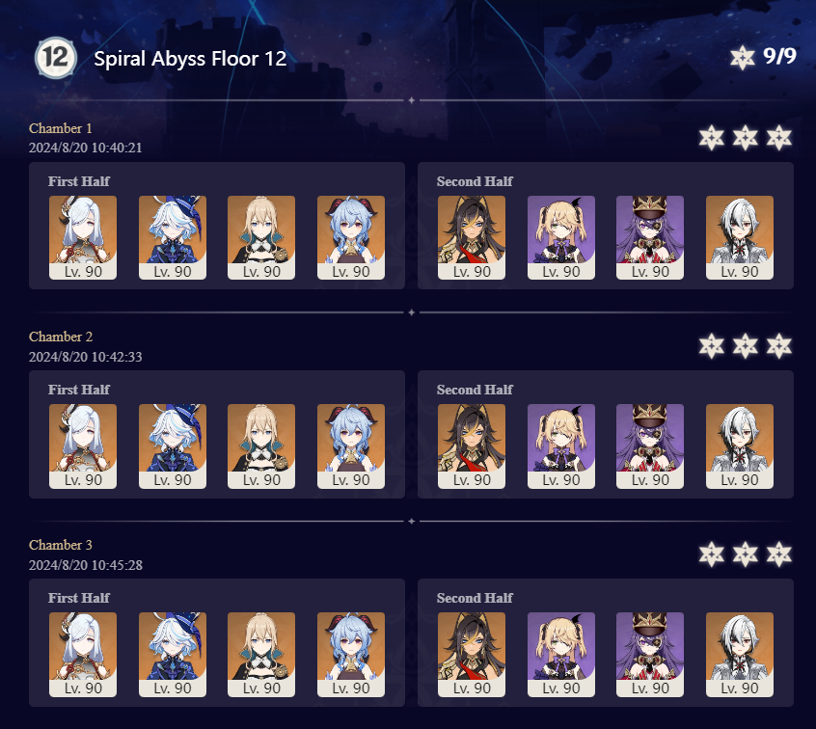This screenshot has width=816, height=729.
Task: Select Dehya portrait in Chamber 1 Second Half
Action: point(472,237)
